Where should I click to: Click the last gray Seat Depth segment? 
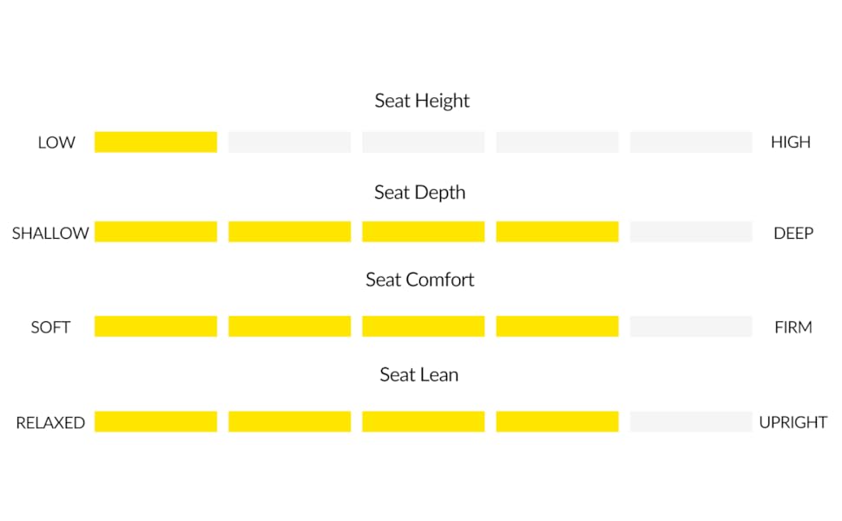click(691, 232)
